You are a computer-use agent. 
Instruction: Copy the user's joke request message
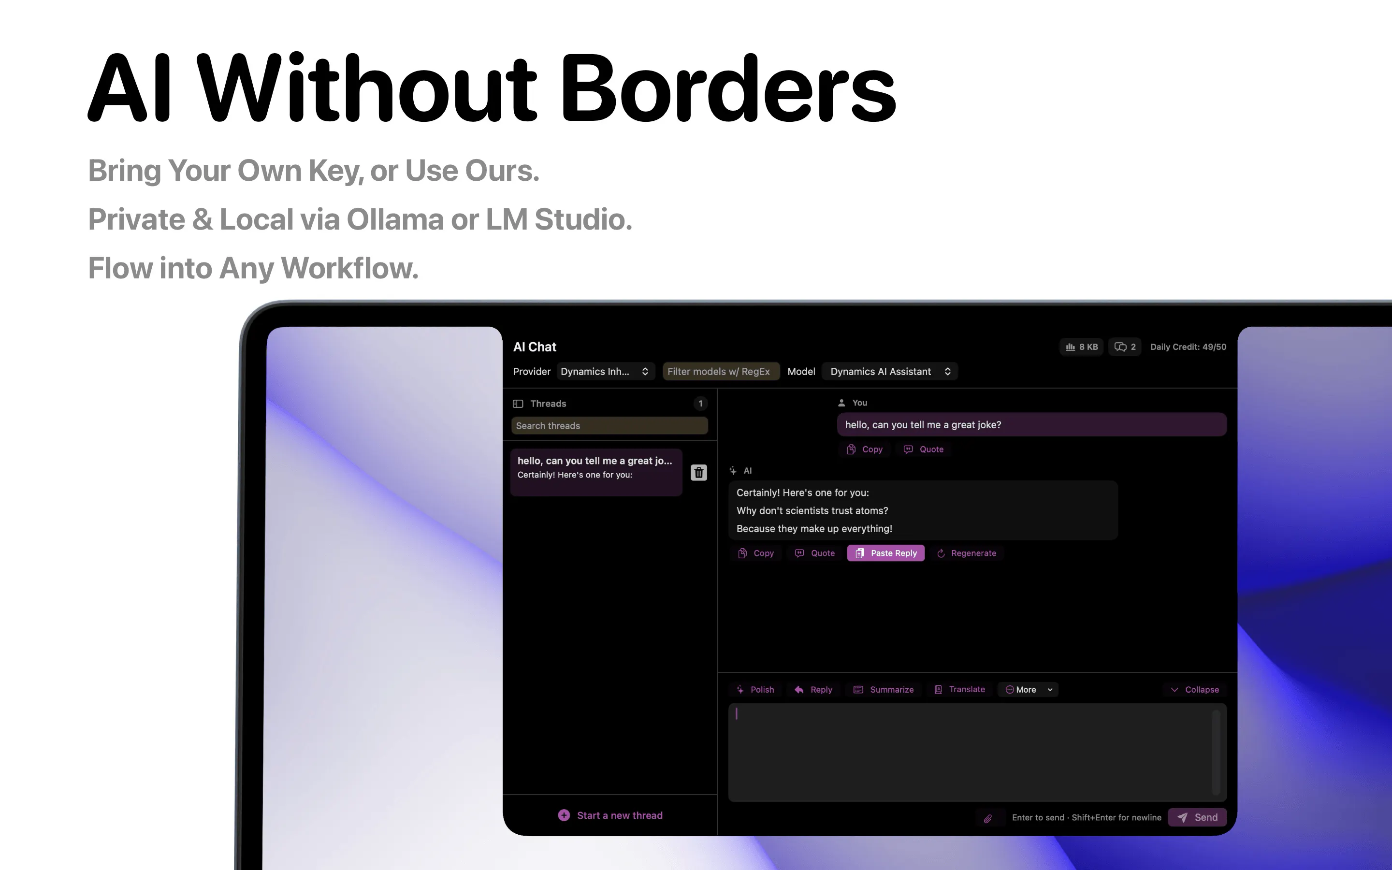(864, 449)
